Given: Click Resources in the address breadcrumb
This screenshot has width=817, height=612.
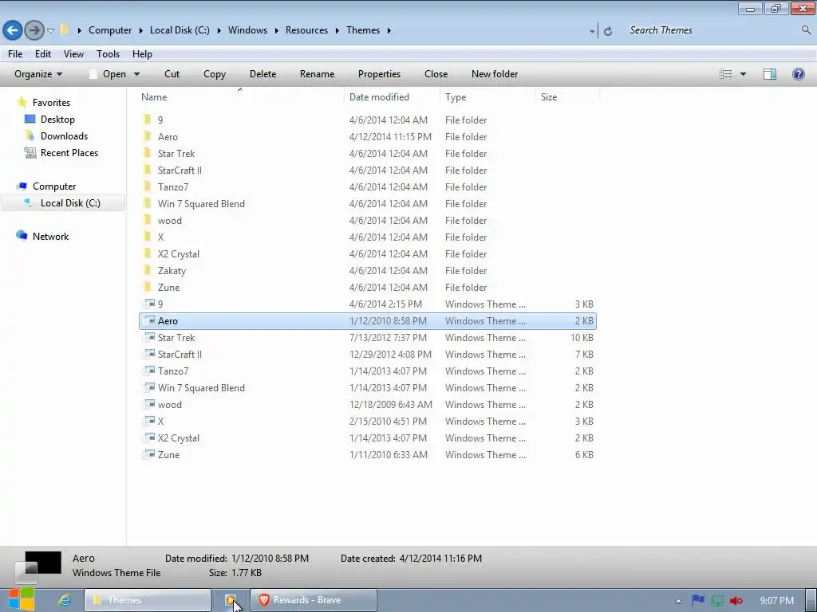Looking at the screenshot, I should point(306,30).
